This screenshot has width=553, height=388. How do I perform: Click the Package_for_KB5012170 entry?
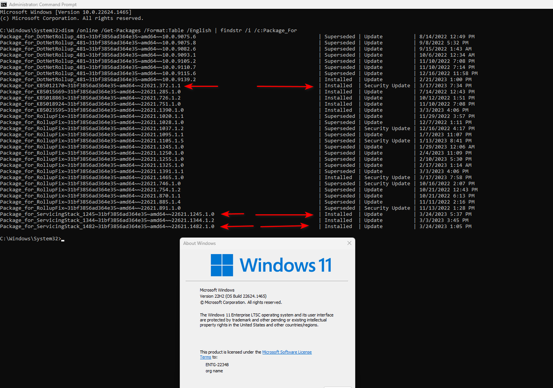[90, 86]
